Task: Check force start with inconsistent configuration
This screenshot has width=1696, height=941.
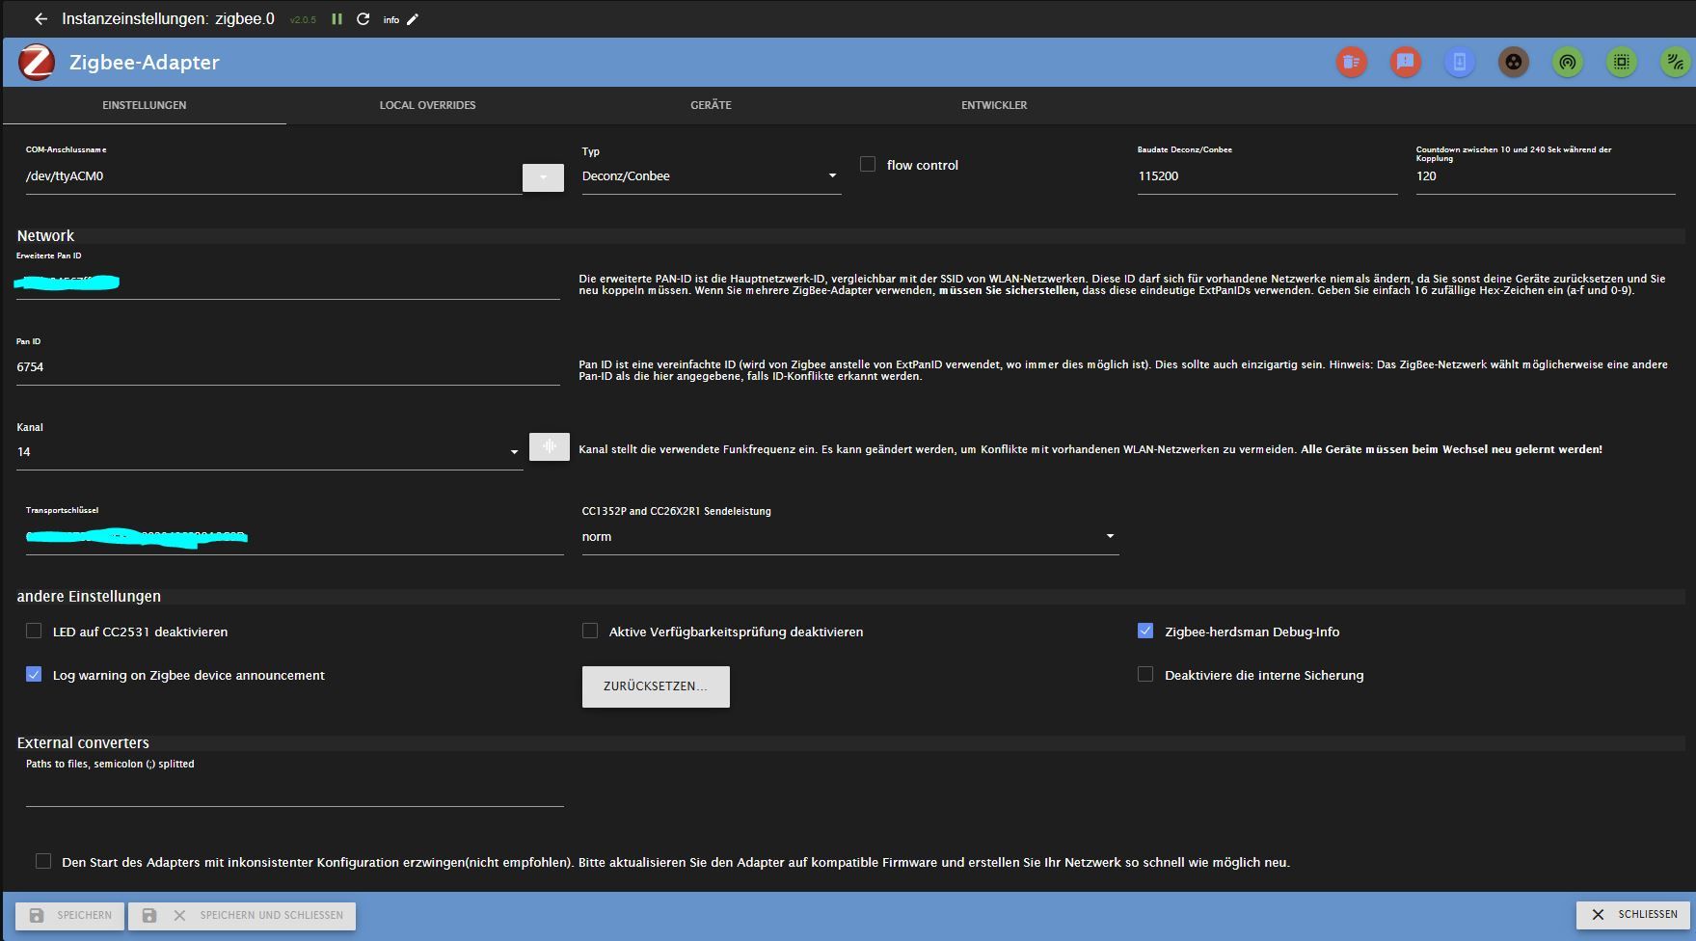Action: 43,861
